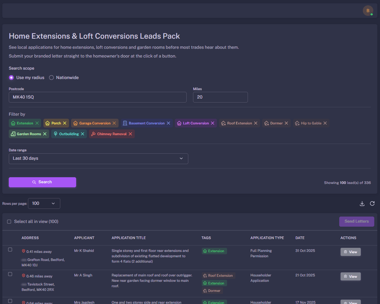Image resolution: width=380 pixels, height=304 pixels.
Task: Open the Date range dropdown
Action: 98,158
